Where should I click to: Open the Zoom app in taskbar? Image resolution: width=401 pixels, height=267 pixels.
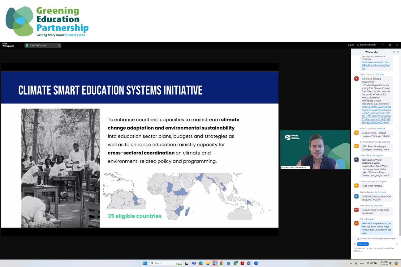[x=256, y=263]
